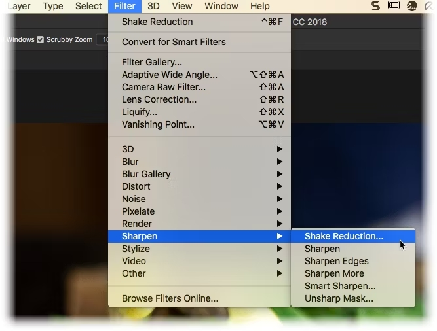Screen dimensions: 437x331
Task: Open the Window menu
Action: (x=221, y=6)
